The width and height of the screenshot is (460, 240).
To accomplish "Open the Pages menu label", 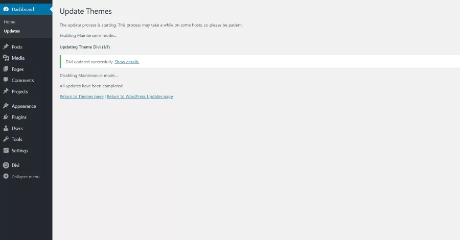I will pyautogui.click(x=17, y=69).
